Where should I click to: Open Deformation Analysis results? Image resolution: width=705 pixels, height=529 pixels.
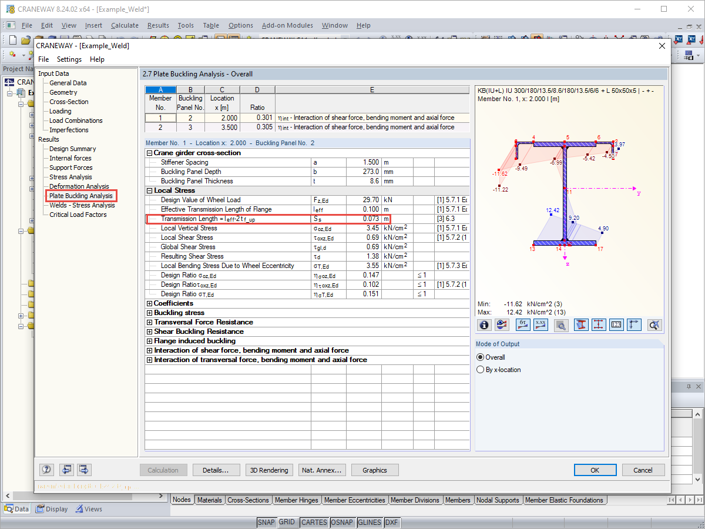(79, 186)
